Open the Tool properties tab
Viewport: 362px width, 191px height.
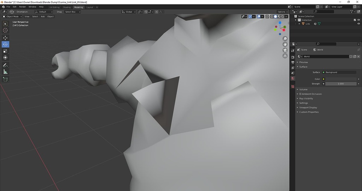click(x=293, y=51)
